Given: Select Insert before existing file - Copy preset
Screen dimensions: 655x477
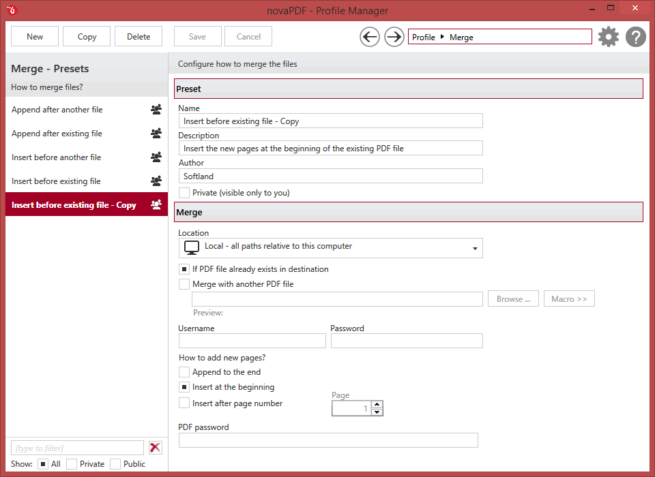Looking at the screenshot, I should pos(87,204).
